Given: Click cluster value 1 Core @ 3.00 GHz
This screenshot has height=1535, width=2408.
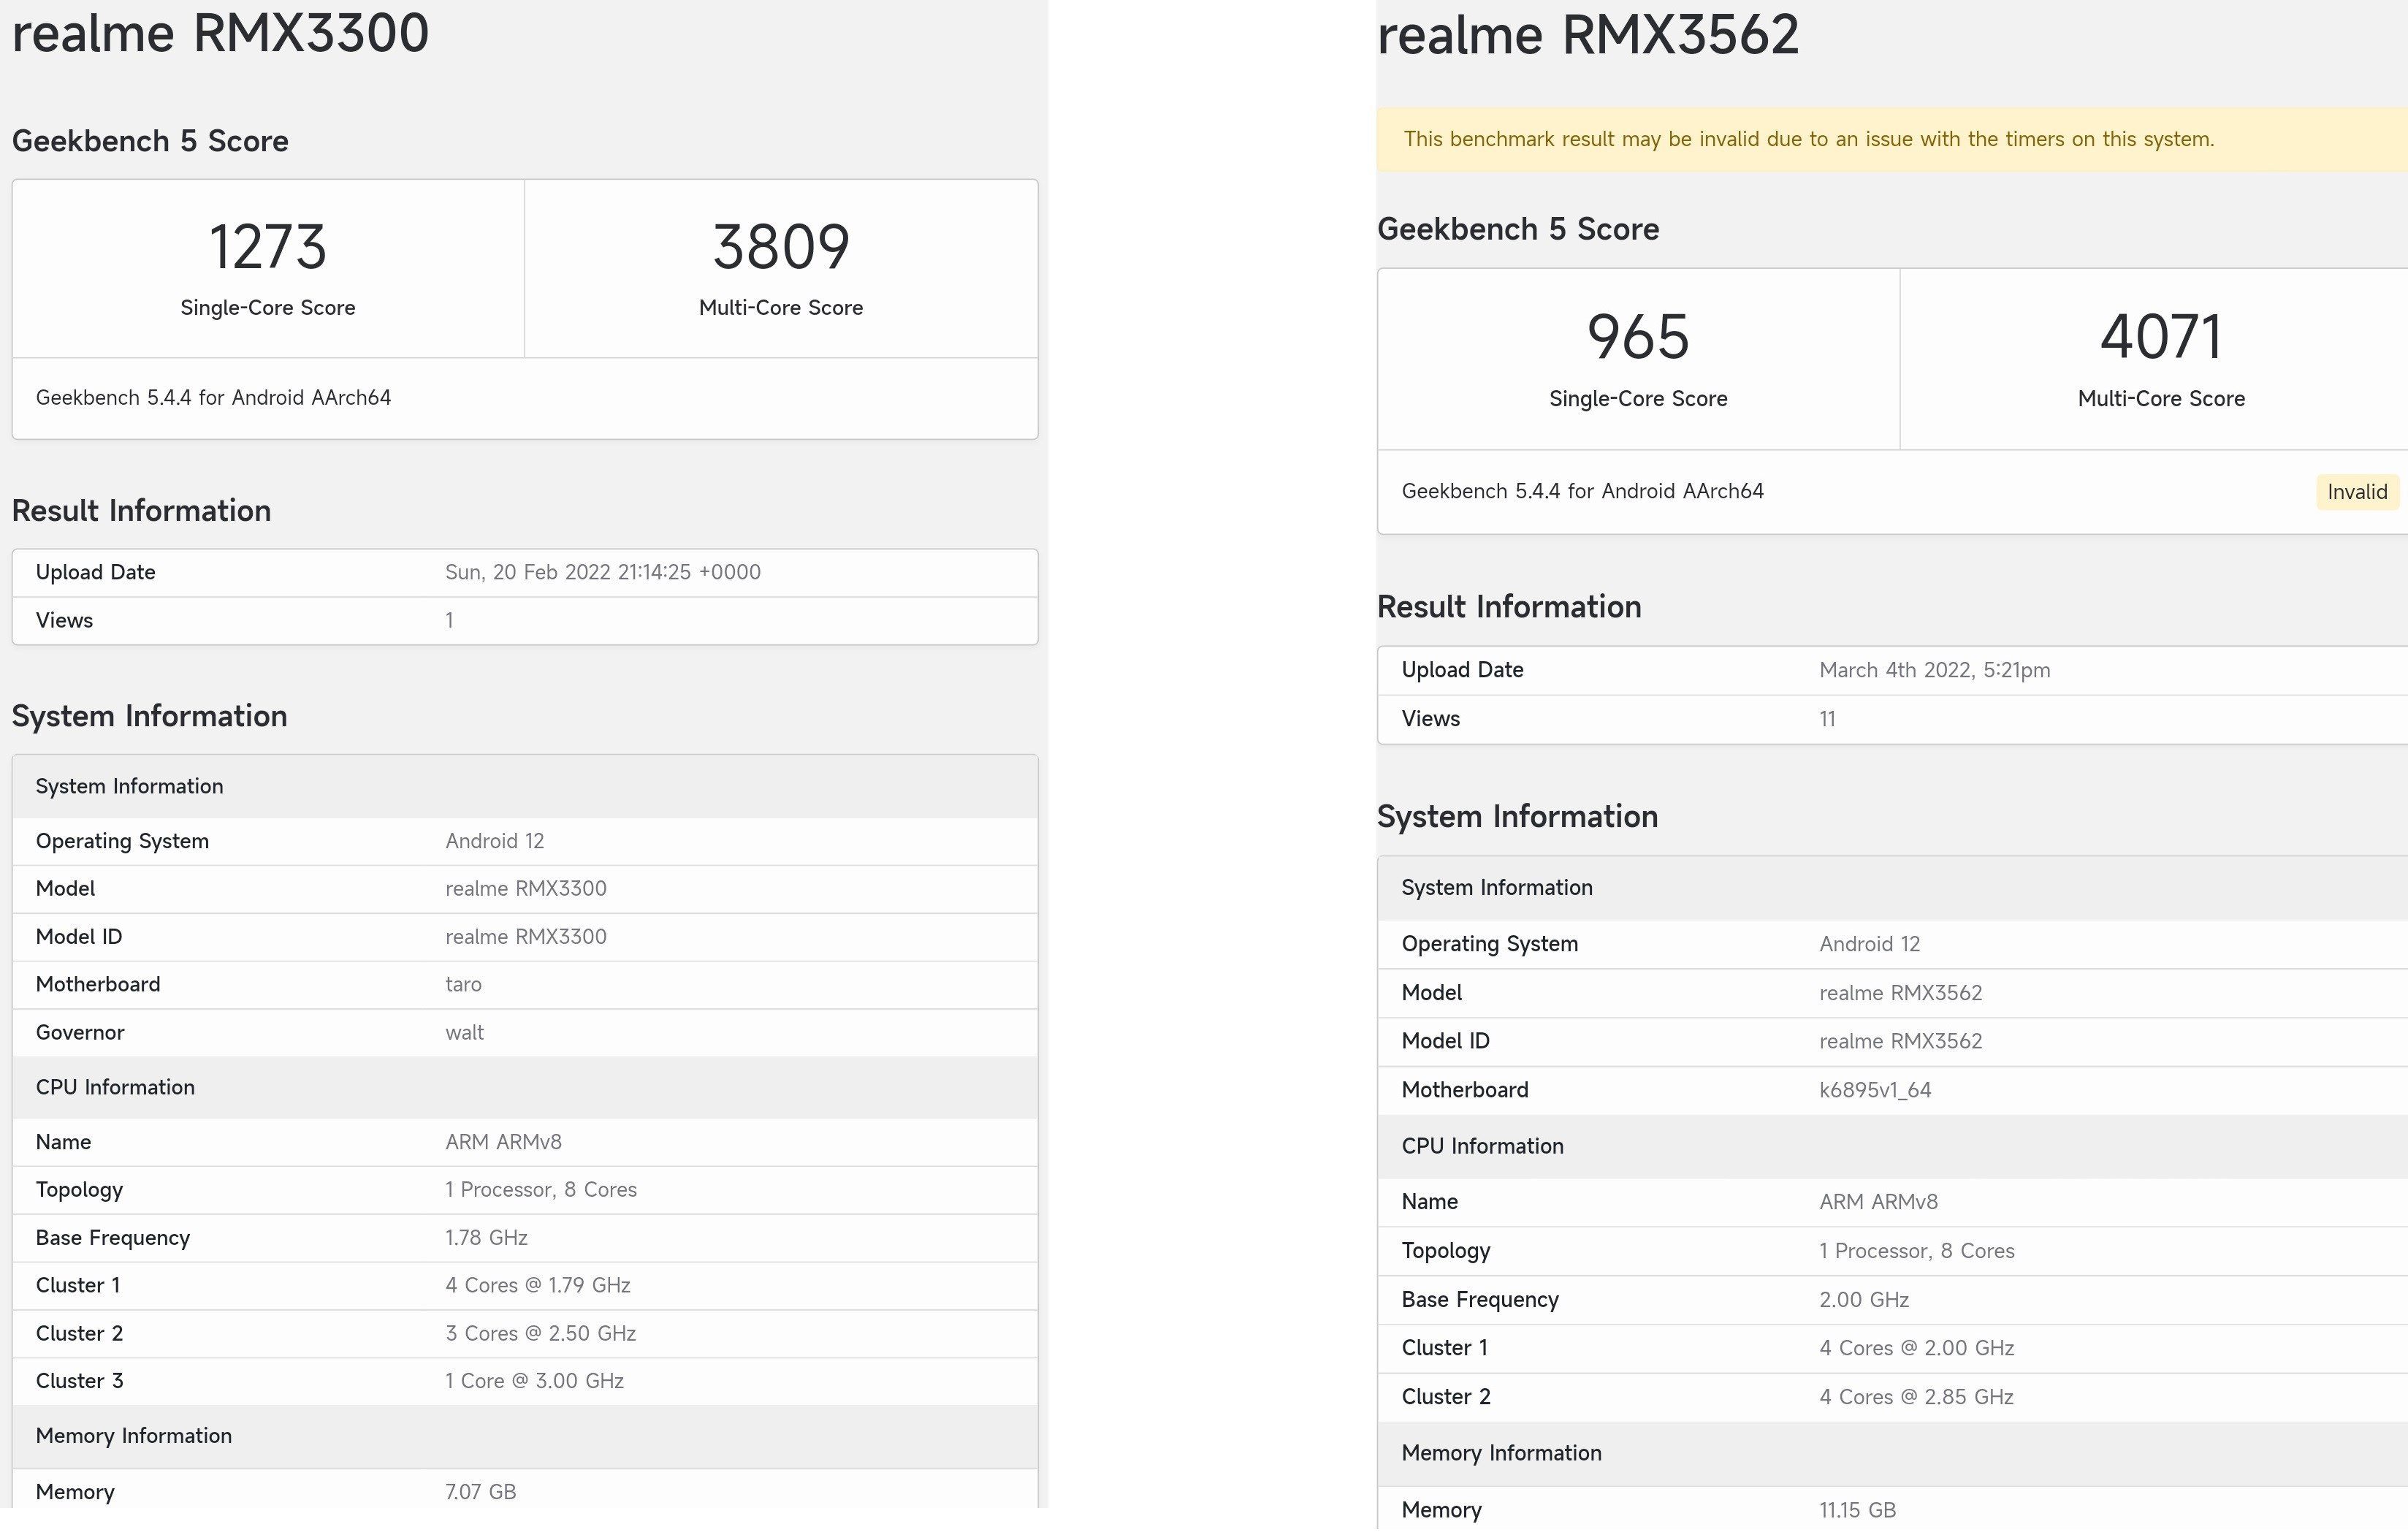Looking at the screenshot, I should point(534,1381).
